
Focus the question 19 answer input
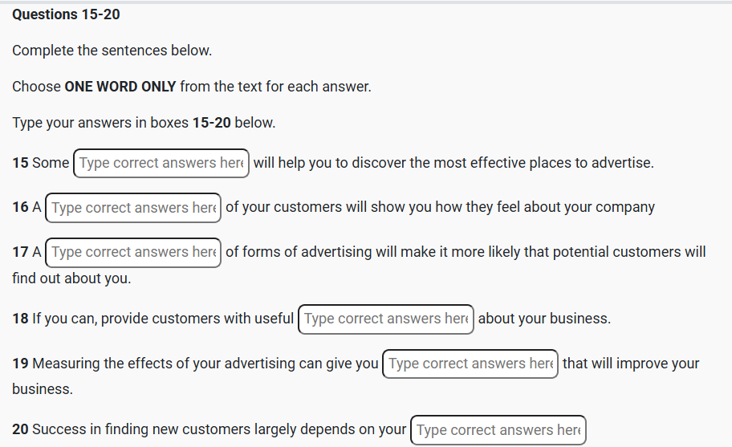(470, 364)
